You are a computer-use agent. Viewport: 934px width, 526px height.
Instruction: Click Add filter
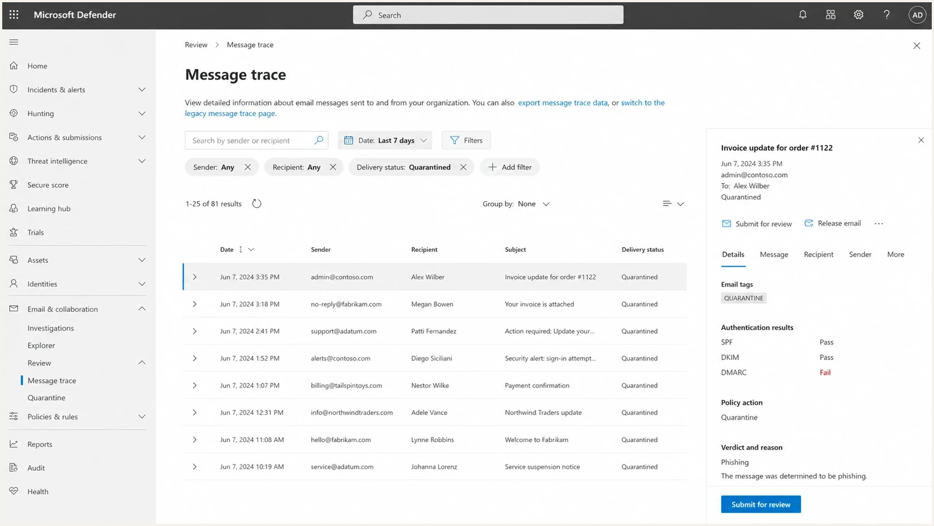(509, 167)
